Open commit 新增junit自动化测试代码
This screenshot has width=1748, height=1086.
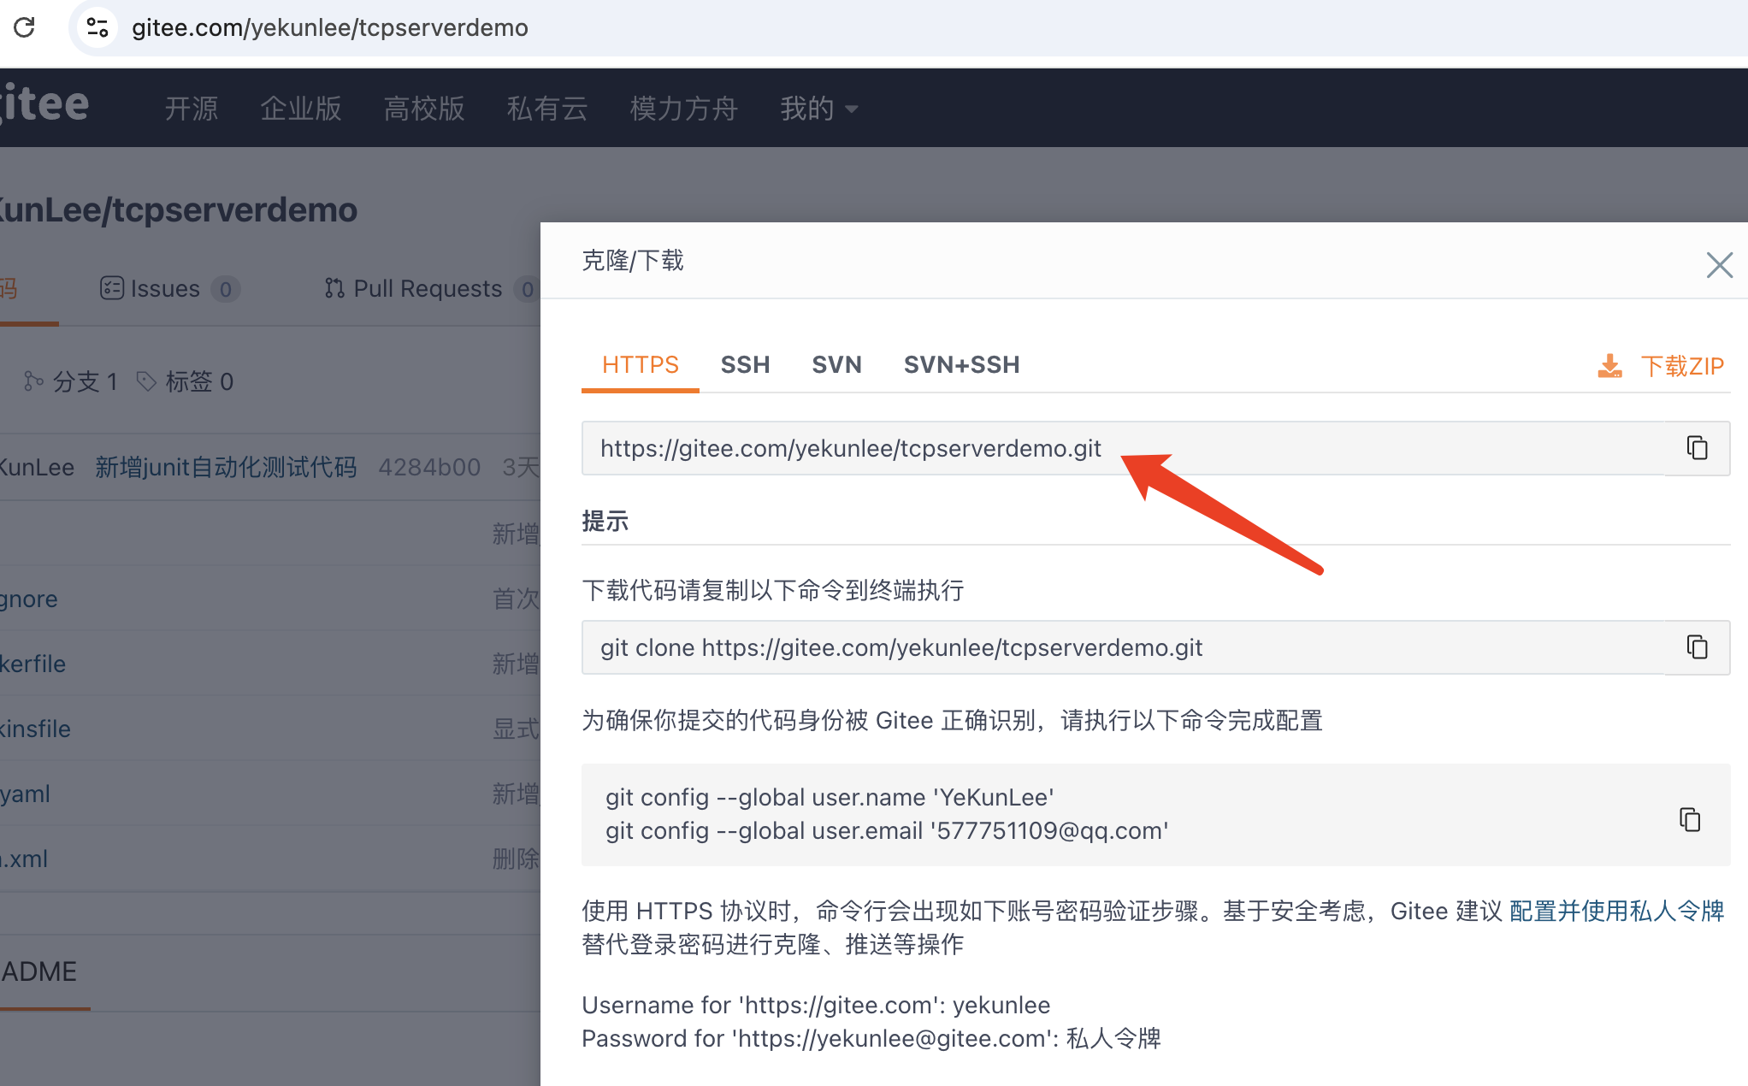coord(226,467)
